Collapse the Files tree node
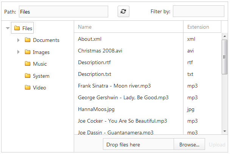 [8, 28]
